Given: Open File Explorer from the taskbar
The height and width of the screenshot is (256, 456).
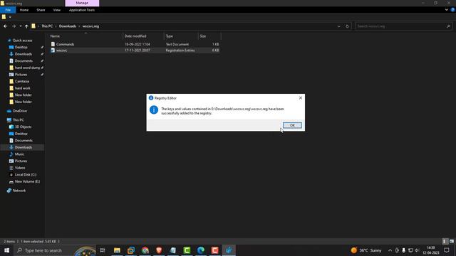Looking at the screenshot, I should click(x=117, y=250).
